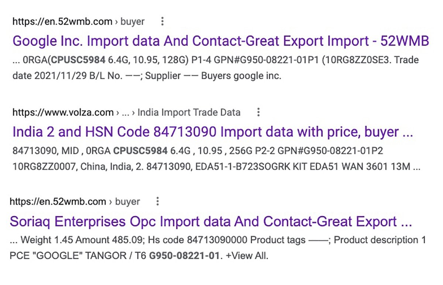This screenshot has width=443, height=285.
Task: Open the India 2 and HSN Code 84713090 result
Action: click(212, 132)
